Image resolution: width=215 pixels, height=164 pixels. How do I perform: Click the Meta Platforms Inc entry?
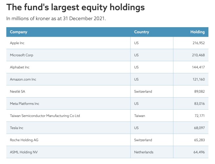[x=25, y=104]
